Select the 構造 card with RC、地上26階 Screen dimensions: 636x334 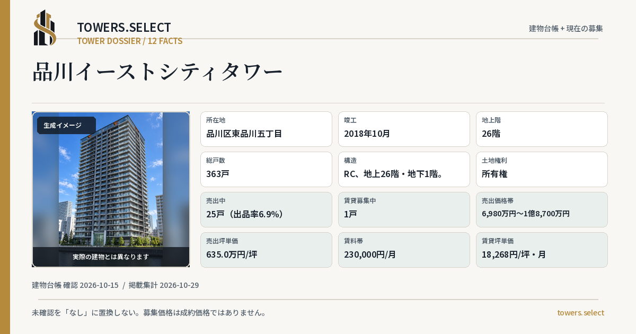[404, 169]
